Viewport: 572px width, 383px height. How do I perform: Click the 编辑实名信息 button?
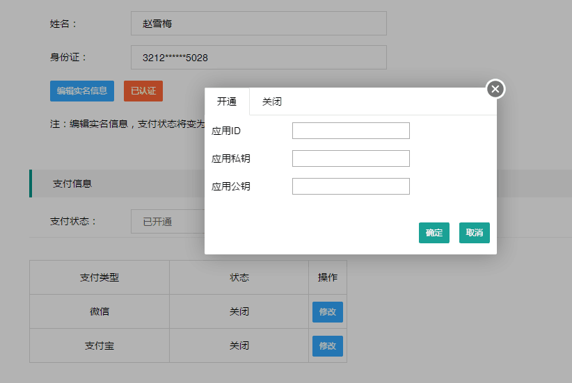(82, 90)
